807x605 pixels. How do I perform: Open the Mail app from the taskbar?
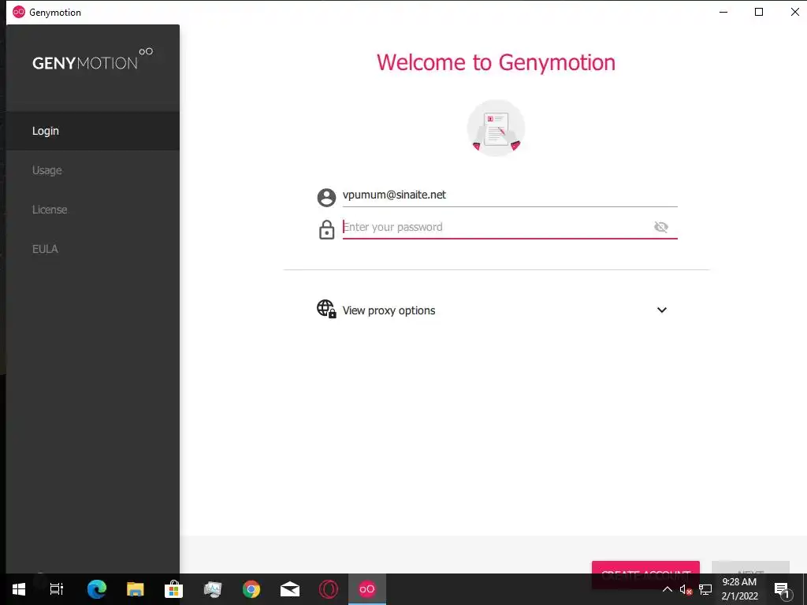(290, 589)
